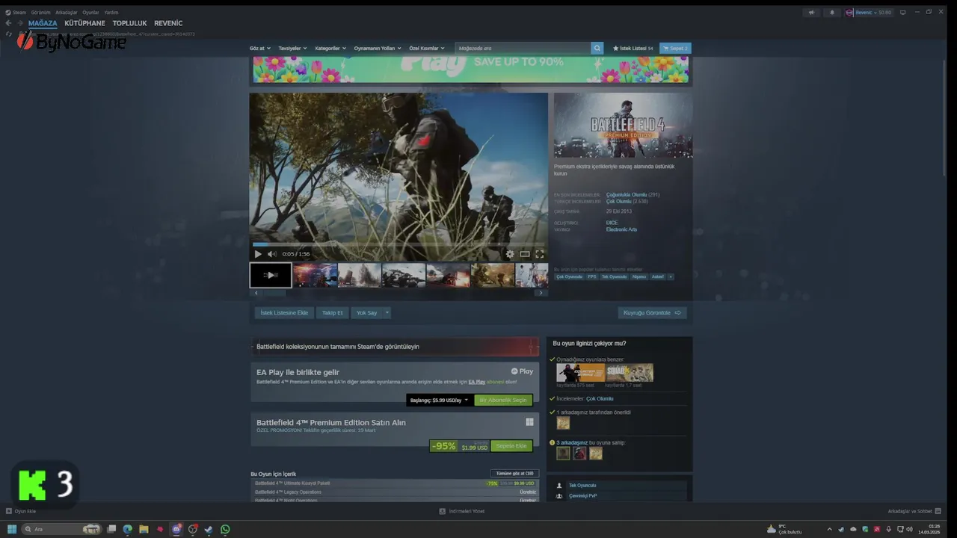Open WhatsApp from Windows taskbar

pos(225,529)
